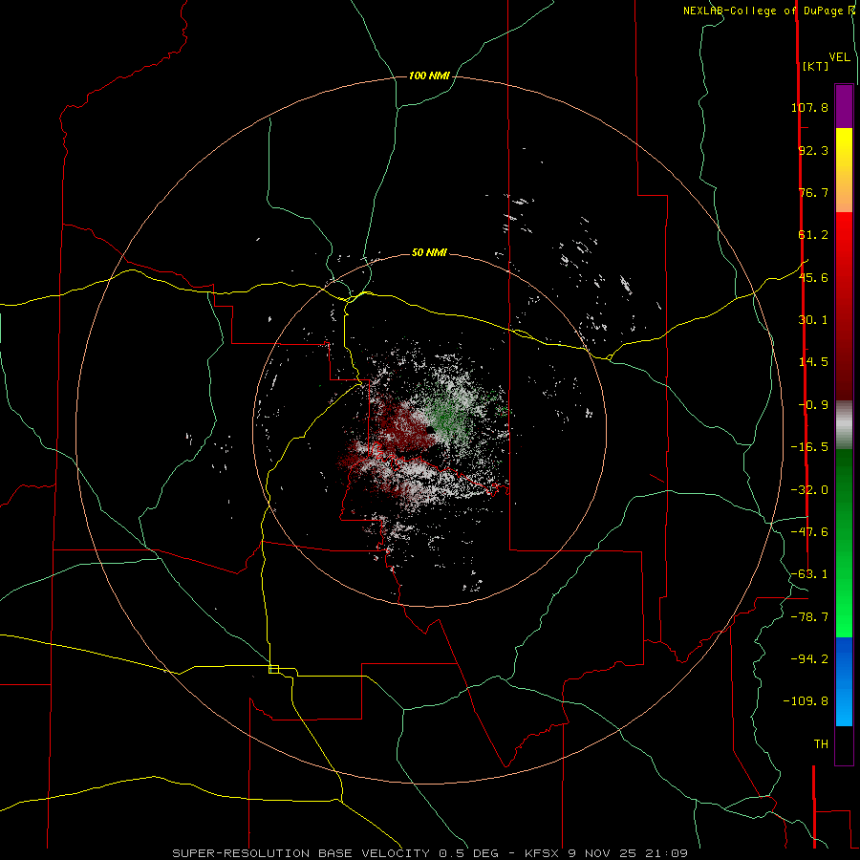860x860 pixels.
Task: Click the -63.1 velocity scale value
Action: [x=809, y=574]
